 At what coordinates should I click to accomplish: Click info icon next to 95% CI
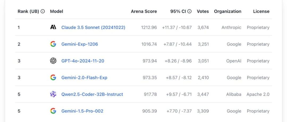tap(189, 11)
